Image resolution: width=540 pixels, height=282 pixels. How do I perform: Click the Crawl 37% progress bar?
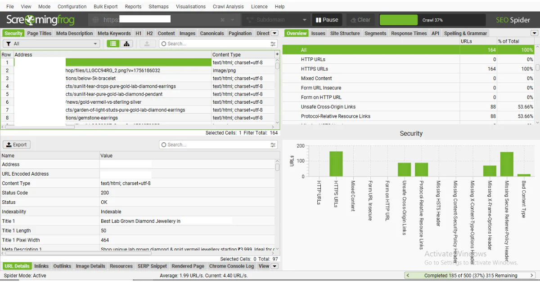pyautogui.click(x=432, y=20)
